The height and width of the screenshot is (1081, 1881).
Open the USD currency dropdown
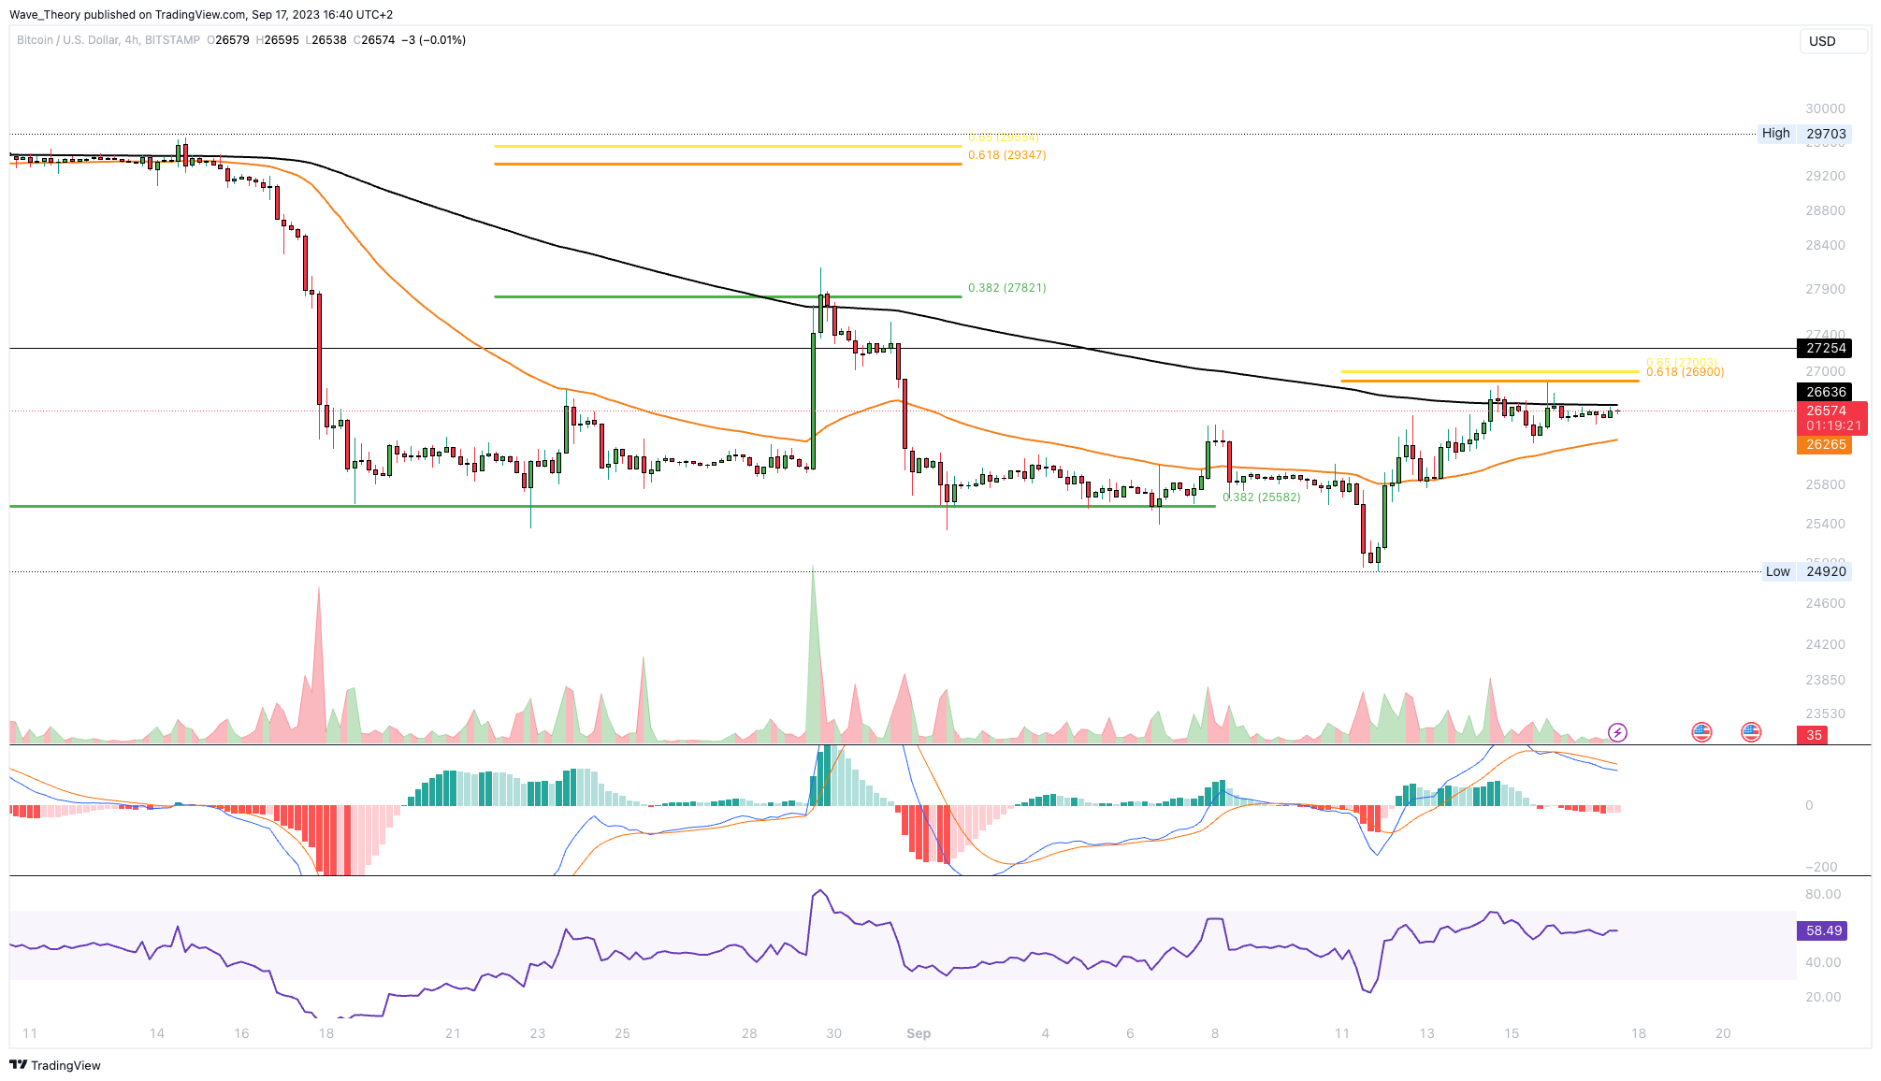1831,41
